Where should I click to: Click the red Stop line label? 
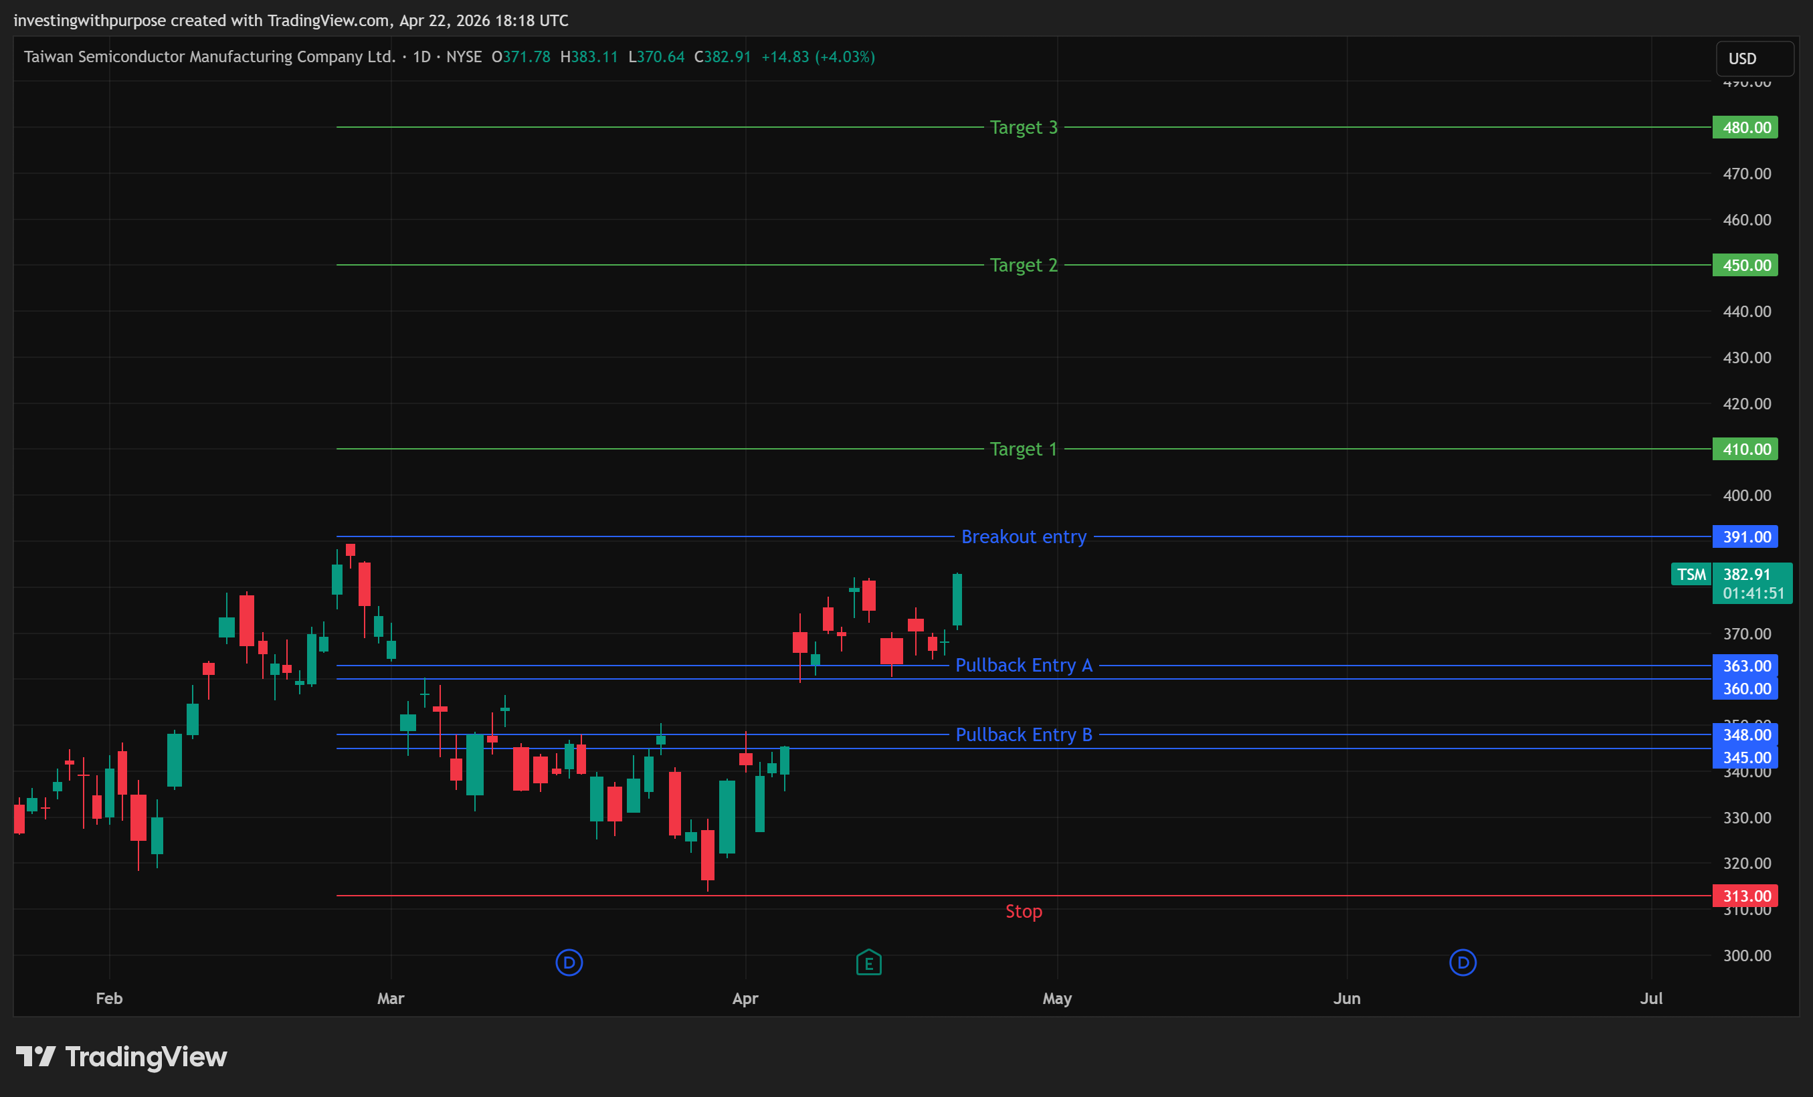click(1024, 911)
